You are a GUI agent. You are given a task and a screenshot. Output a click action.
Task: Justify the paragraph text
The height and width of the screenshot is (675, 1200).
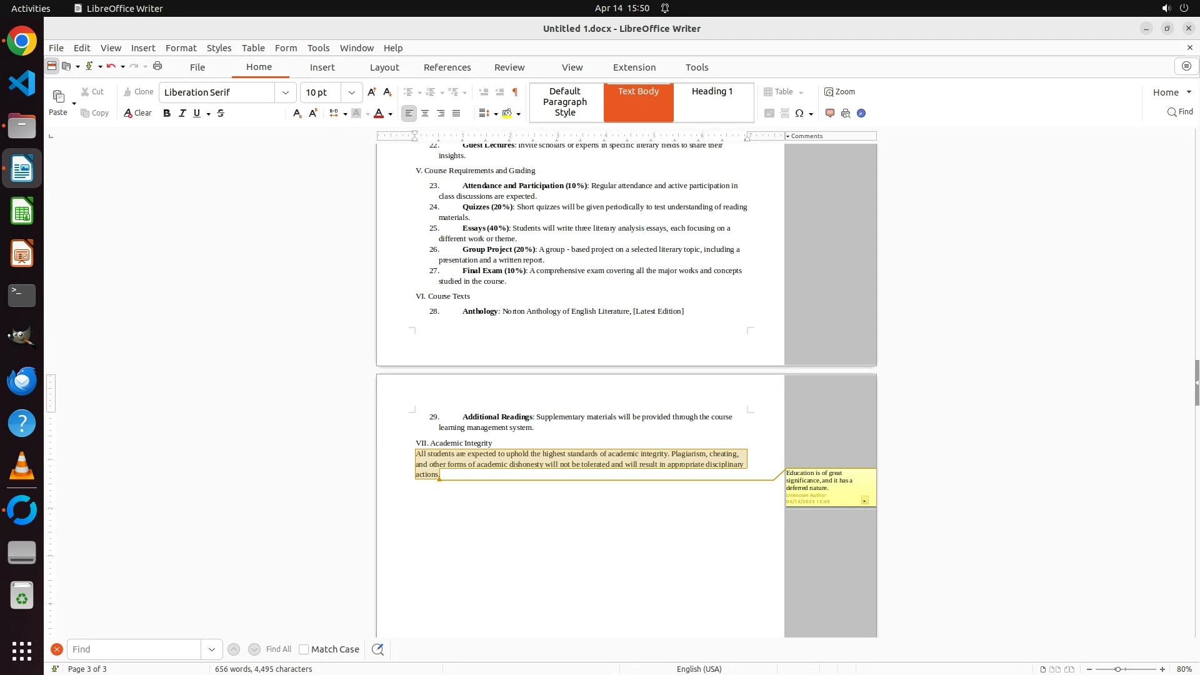point(456,113)
